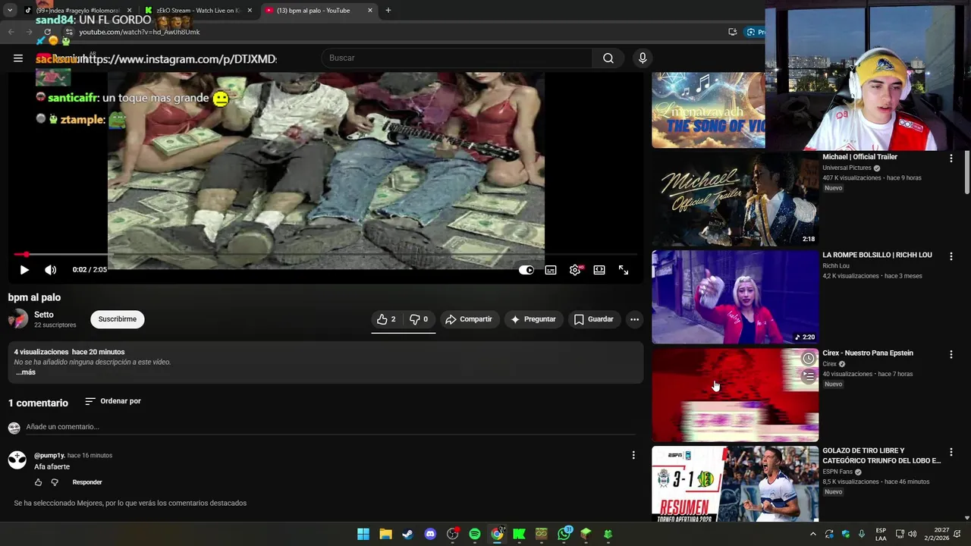Open options for LA ROMPE BOLSILLO video
The width and height of the screenshot is (971, 546).
click(951, 256)
